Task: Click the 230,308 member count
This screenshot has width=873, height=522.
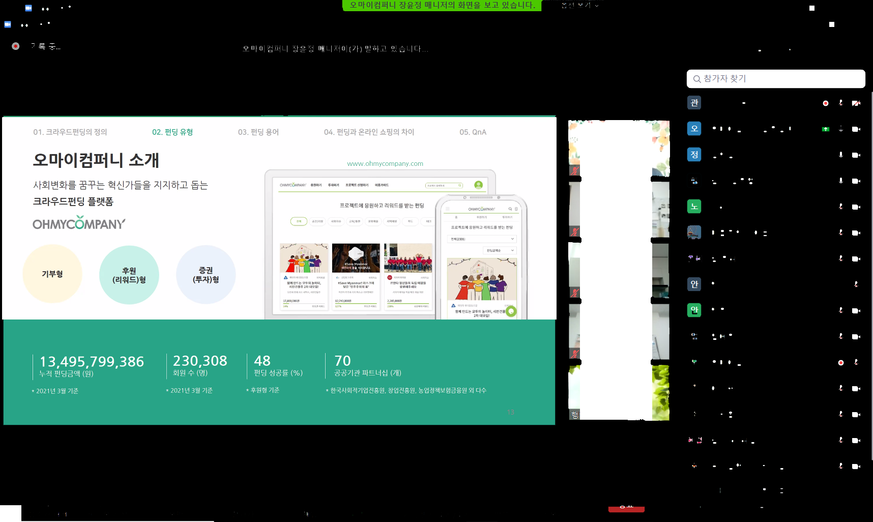Action: (200, 361)
